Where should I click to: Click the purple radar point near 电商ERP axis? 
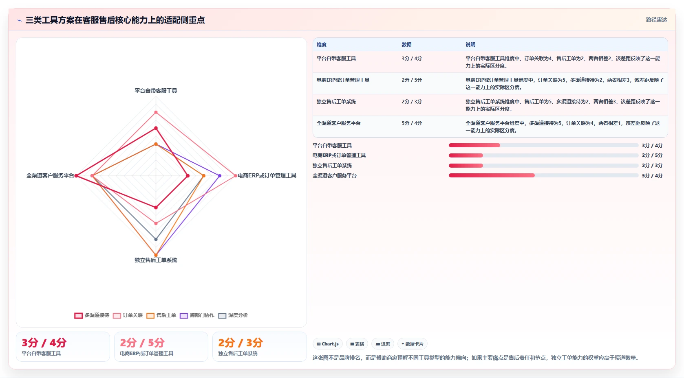click(x=220, y=176)
